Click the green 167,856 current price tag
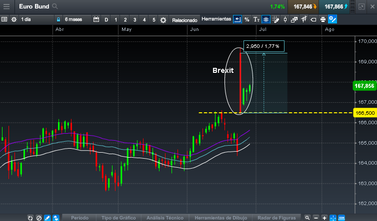The image size is (377, 221). (364, 86)
